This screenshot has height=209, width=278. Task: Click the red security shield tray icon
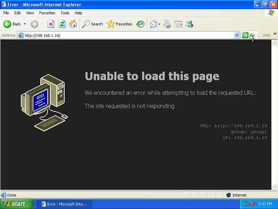(252, 204)
